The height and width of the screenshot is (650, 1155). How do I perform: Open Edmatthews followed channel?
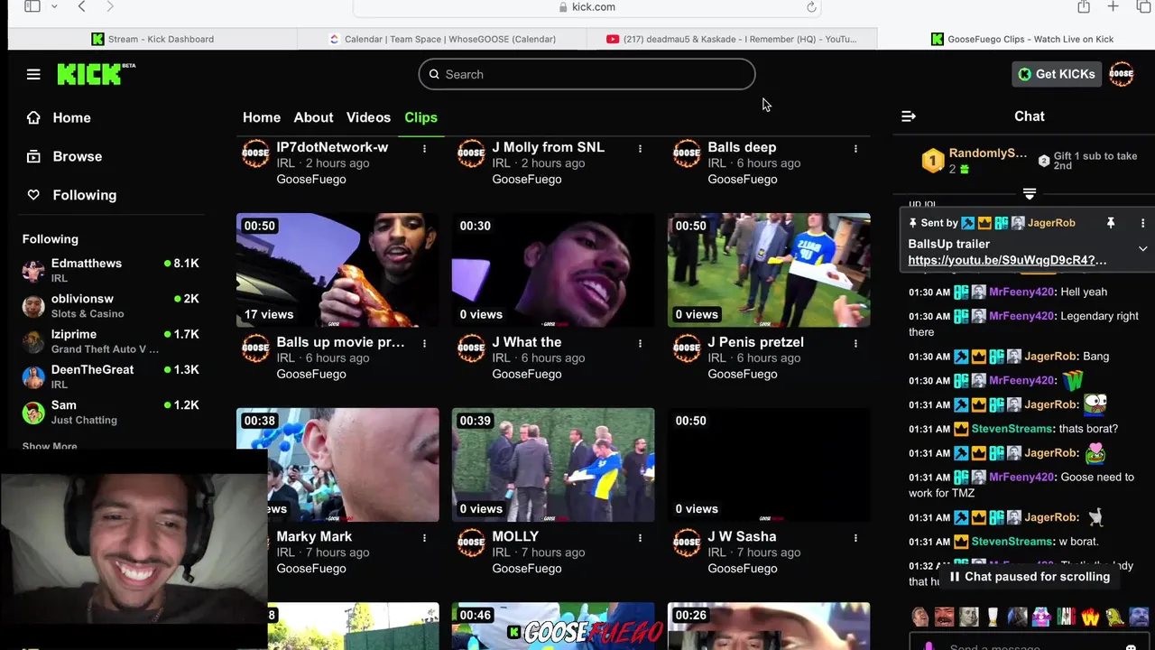tap(111, 270)
